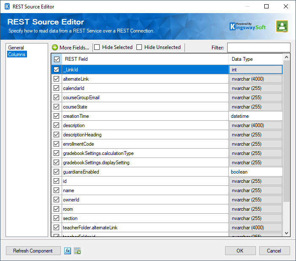The width and height of the screenshot is (296, 261).
Task: Select the Columns page
Action: pos(17,54)
